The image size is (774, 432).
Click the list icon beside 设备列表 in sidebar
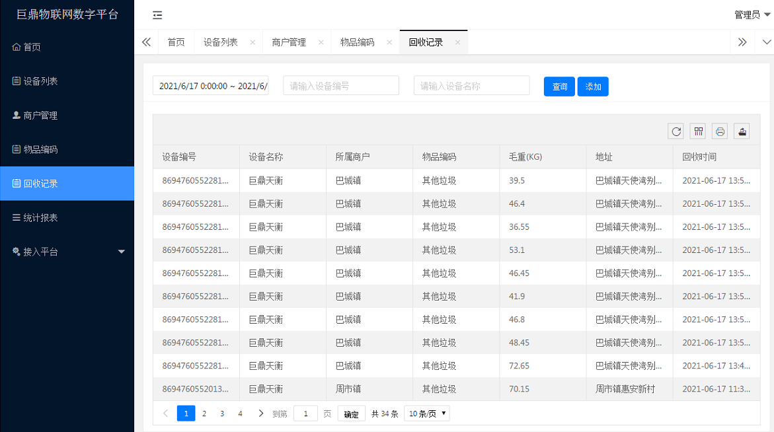17,81
